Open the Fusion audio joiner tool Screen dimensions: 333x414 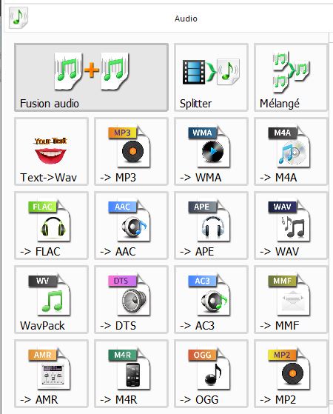pyautogui.click(x=91, y=77)
